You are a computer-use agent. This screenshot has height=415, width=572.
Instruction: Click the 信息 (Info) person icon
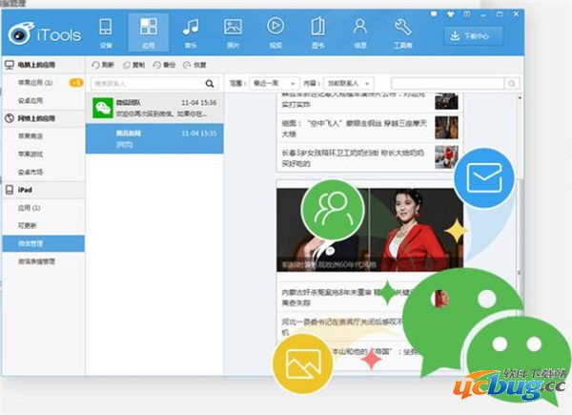coord(359,31)
